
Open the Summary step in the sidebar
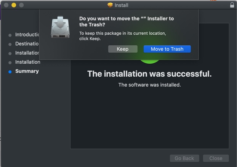point(27,71)
